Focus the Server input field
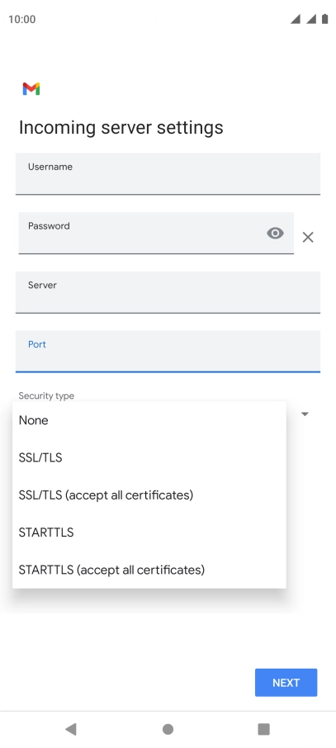Image resolution: width=336 pixels, height=748 pixels. 168,292
